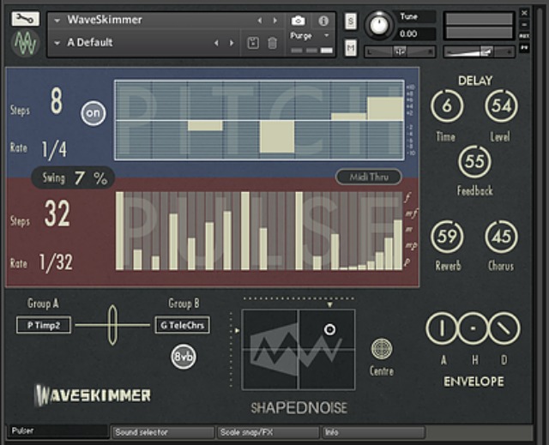Click the AUX button in header

[x=524, y=36]
